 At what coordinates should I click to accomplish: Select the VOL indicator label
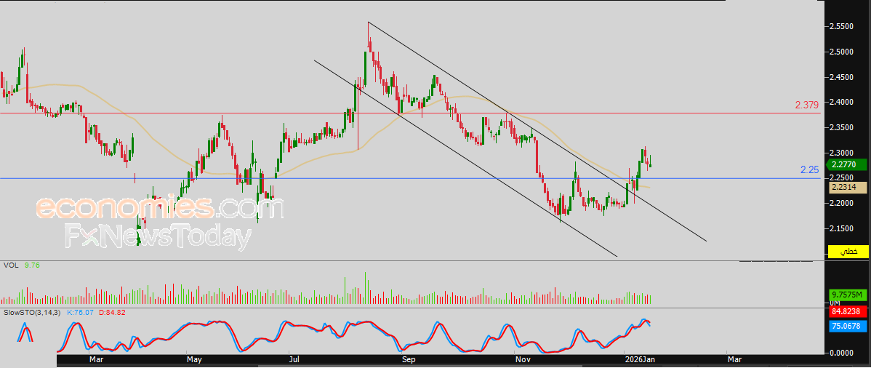pos(11,265)
